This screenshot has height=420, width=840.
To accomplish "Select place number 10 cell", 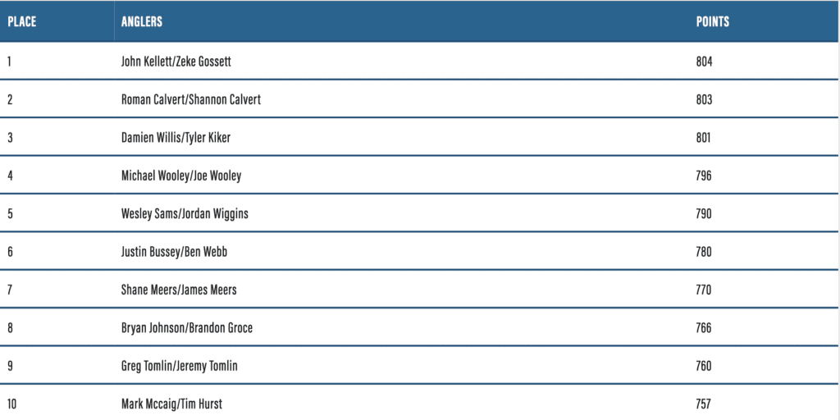I will click(12, 404).
